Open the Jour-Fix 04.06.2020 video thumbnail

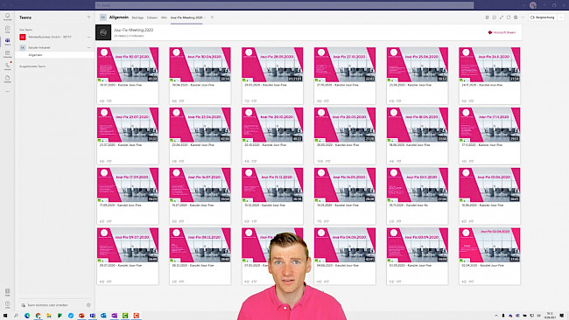click(345, 245)
